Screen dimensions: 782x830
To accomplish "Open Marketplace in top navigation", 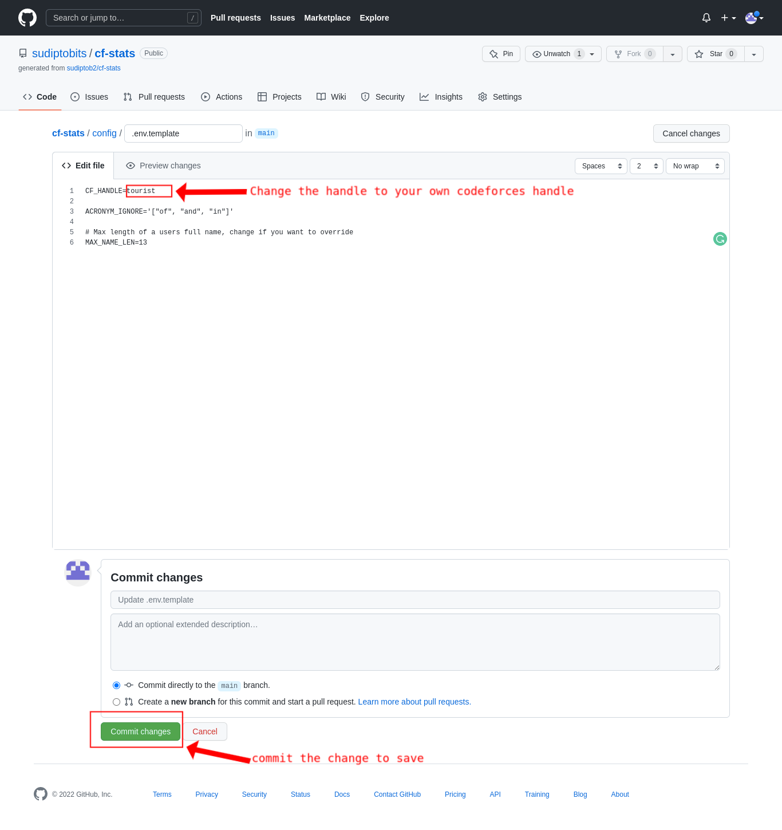I will pyautogui.click(x=327, y=18).
